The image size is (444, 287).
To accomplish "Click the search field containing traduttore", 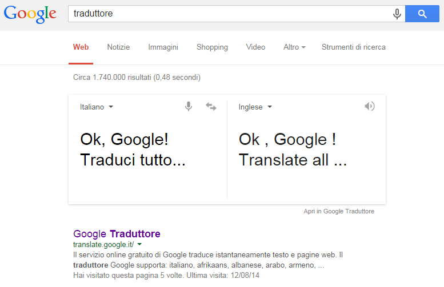I will (230, 14).
